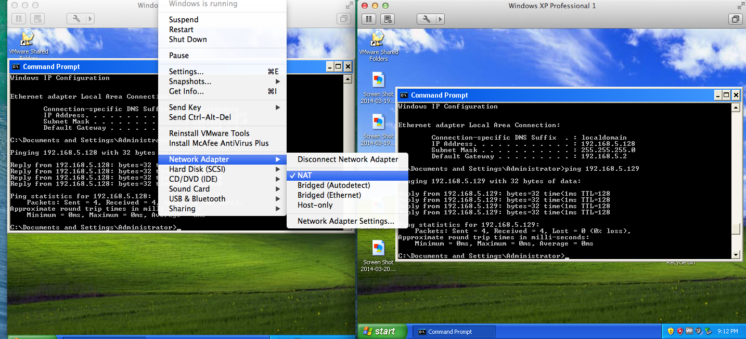Click scroll-down arrow in right Command Prompt
The image size is (746, 339).
(x=736, y=254)
